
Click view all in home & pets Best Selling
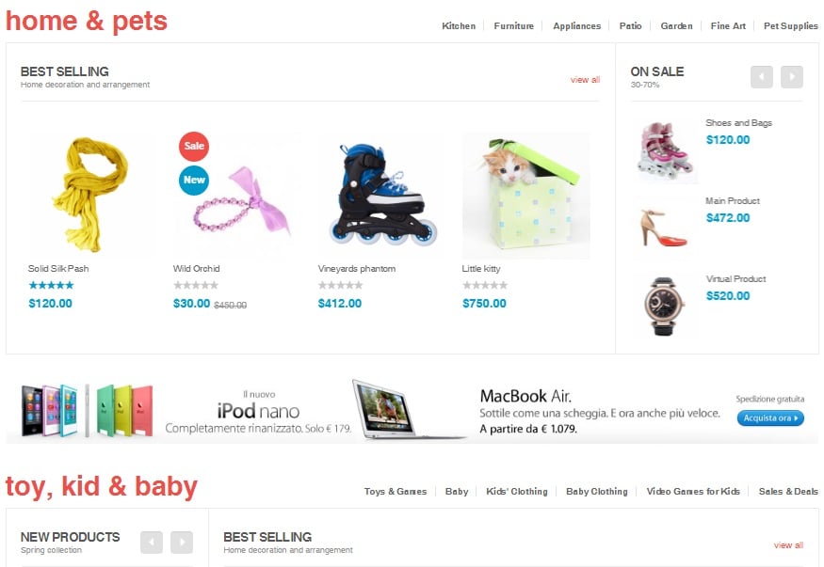[585, 80]
